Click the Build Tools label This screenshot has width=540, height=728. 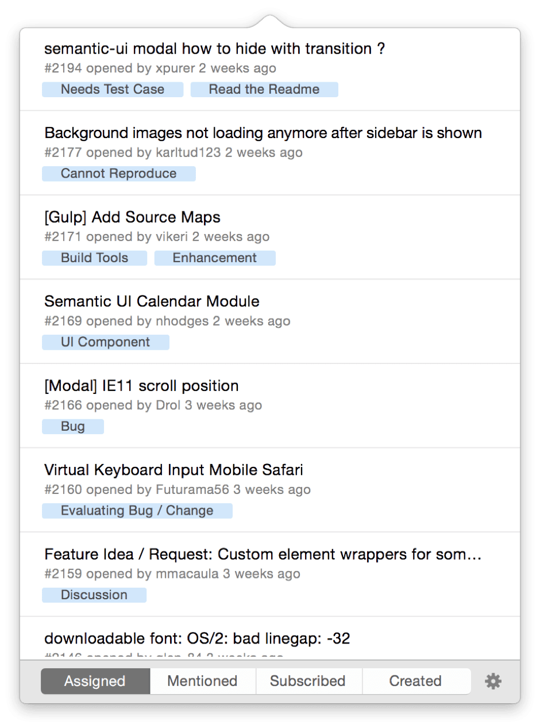tap(95, 258)
